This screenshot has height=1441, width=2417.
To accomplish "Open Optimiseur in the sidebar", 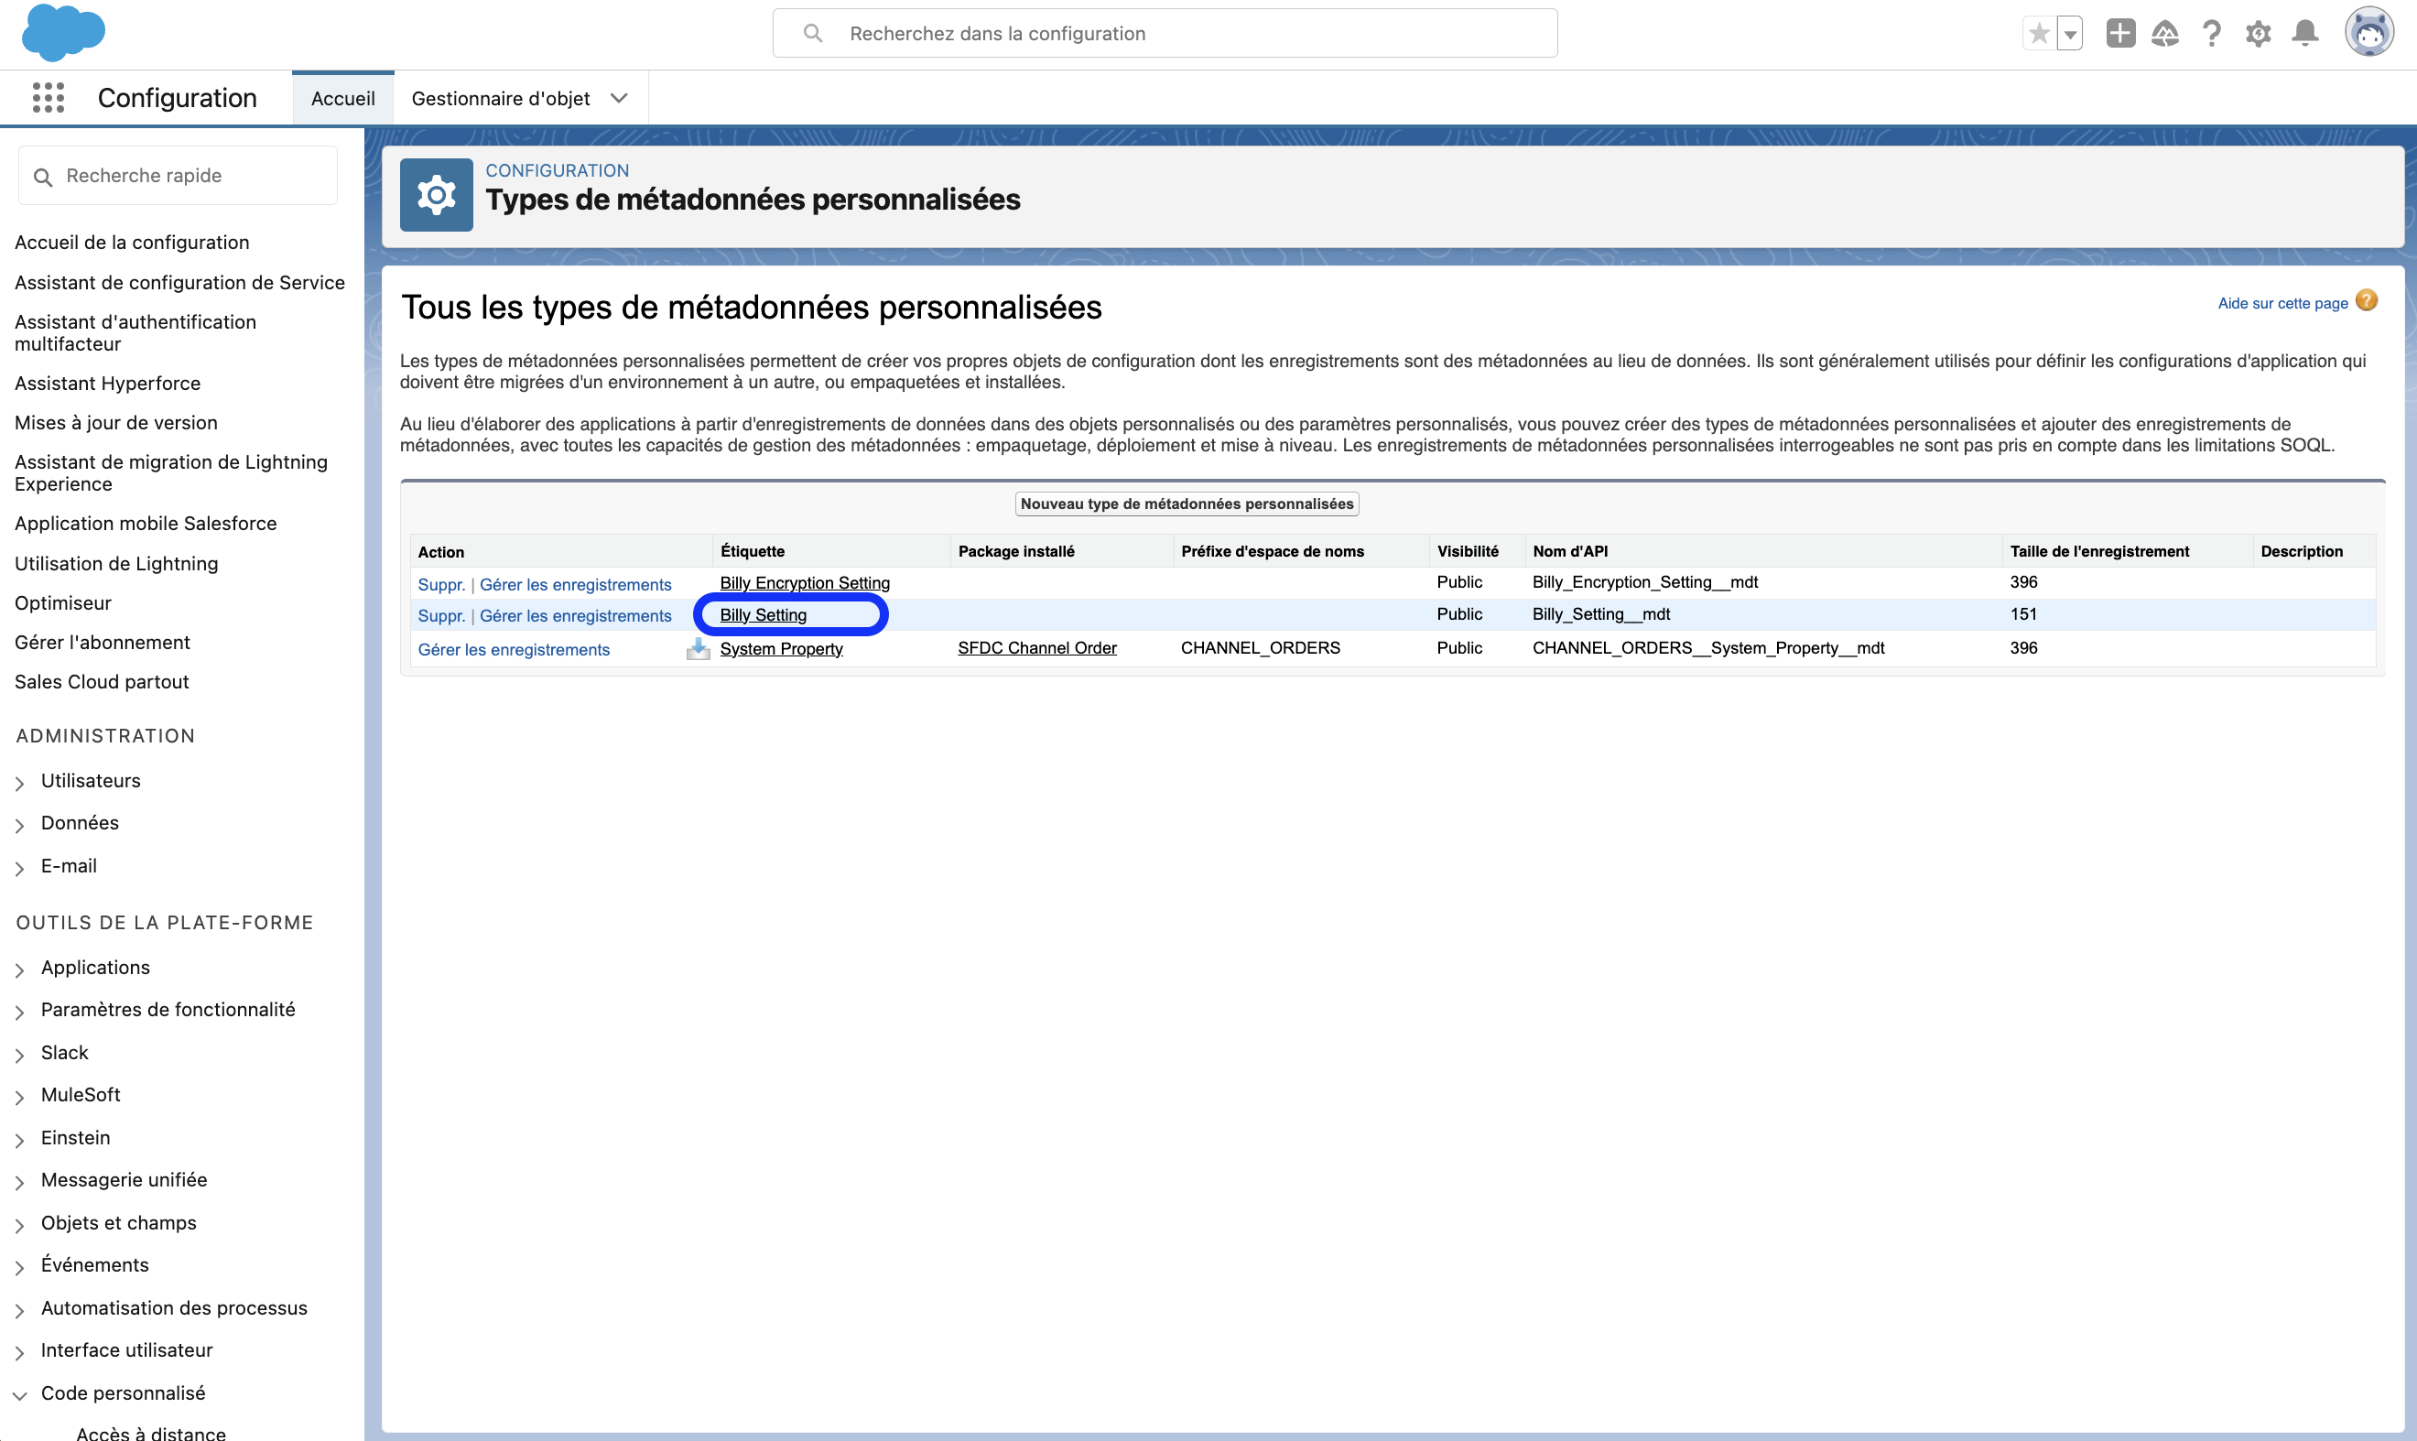I will 63,603.
